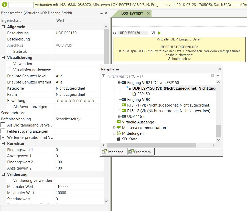Pin the Eigenschaften properties panel

tap(101, 13)
